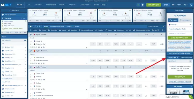Image resolution: width=194 pixels, height=99 pixels.
Task: Close the old-version site banner
Action: 108,1
